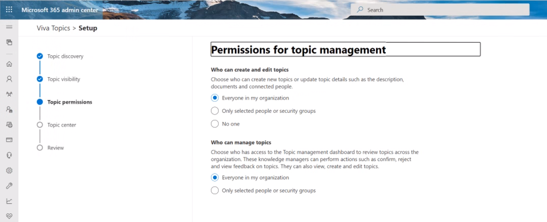Select 'Everyone in my organization' for create and edit
Viewport: 547px width, 222px height.
click(x=215, y=98)
